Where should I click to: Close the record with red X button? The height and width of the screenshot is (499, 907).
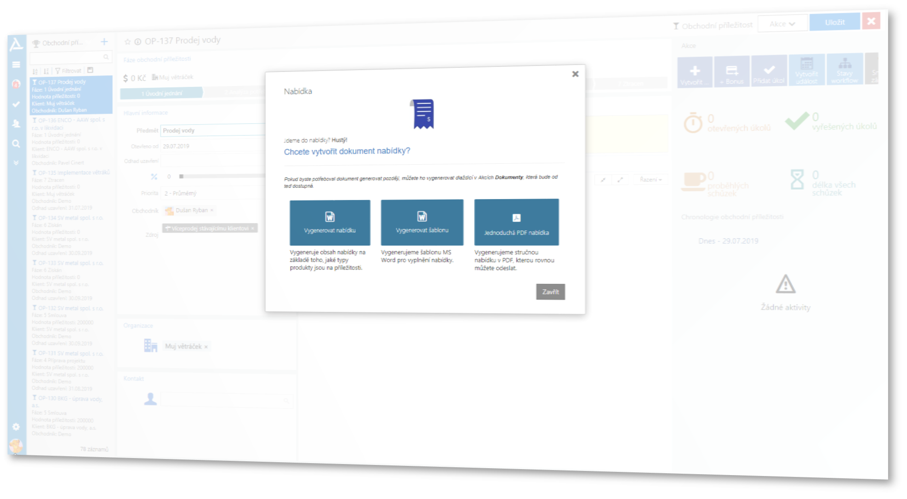(x=871, y=21)
